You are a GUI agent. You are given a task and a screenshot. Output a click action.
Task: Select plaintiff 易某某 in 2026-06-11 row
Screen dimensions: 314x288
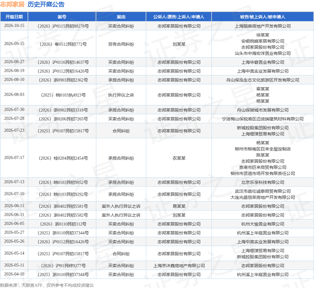[x=179, y=206]
